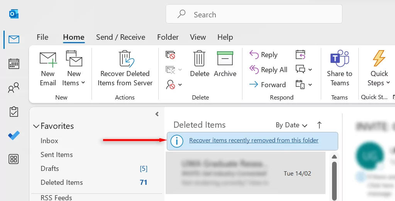The width and height of the screenshot is (395, 201).
Task: Open the To Do checkmark app
Action: [14, 135]
